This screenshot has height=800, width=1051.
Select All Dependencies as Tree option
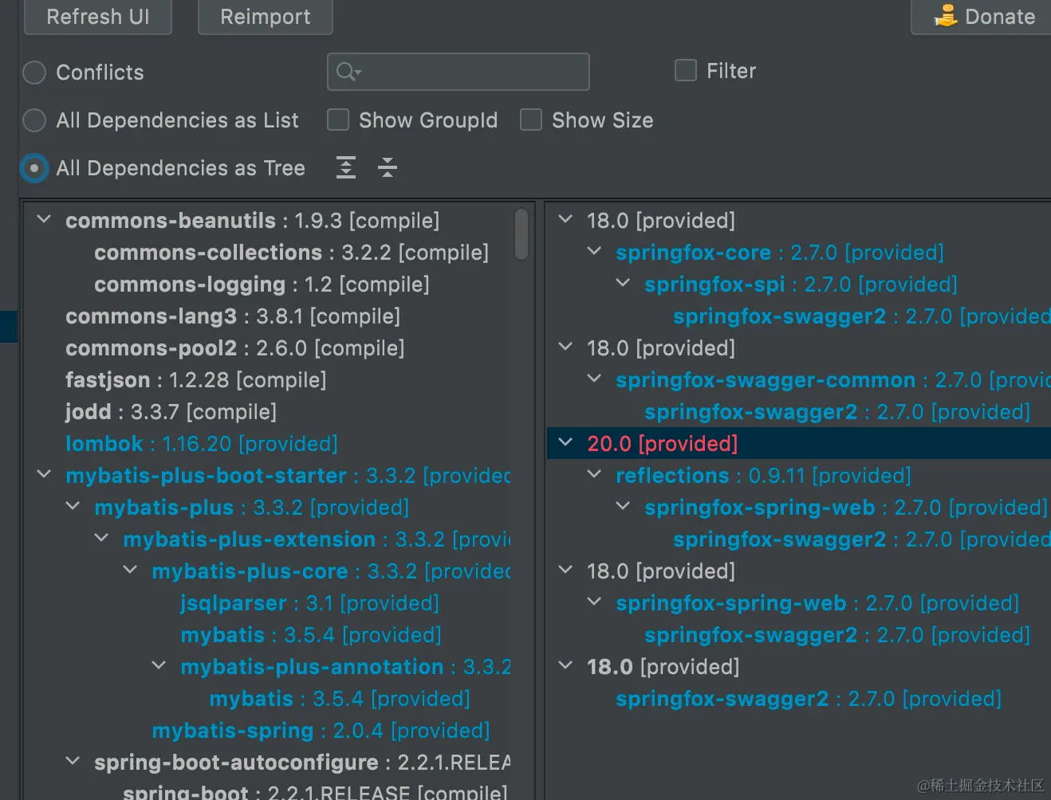[34, 168]
